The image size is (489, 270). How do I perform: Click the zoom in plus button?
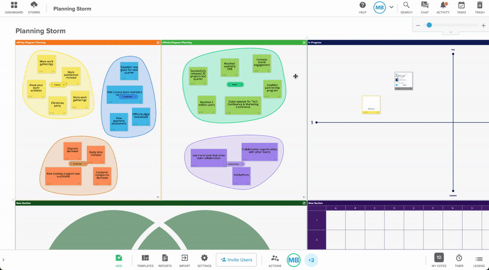483,25
